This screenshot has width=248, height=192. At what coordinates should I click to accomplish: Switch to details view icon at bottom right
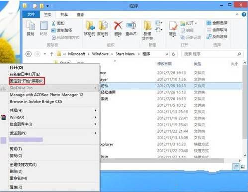(x=236, y=166)
